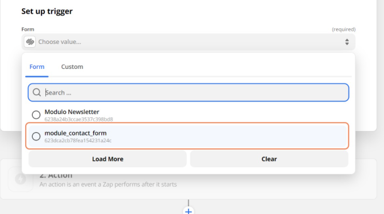Focus the Search text field
This screenshot has width=384, height=214.
point(193,93)
